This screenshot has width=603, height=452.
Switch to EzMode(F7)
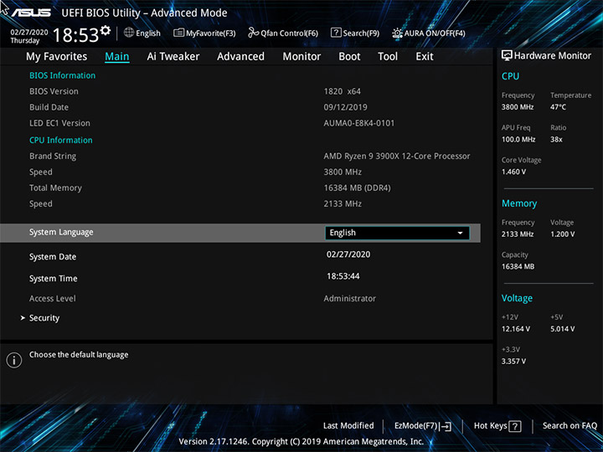tap(423, 426)
